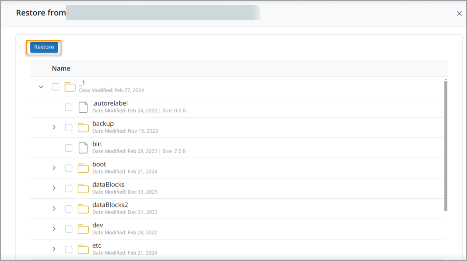Click the etc folder icon
The width and height of the screenshot is (467, 261).
coord(83,249)
